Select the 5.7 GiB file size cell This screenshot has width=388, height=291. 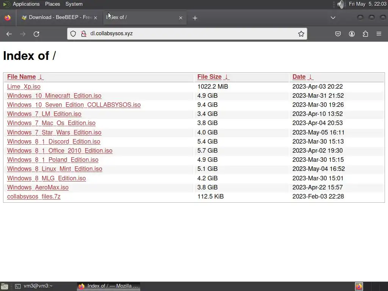(207, 151)
